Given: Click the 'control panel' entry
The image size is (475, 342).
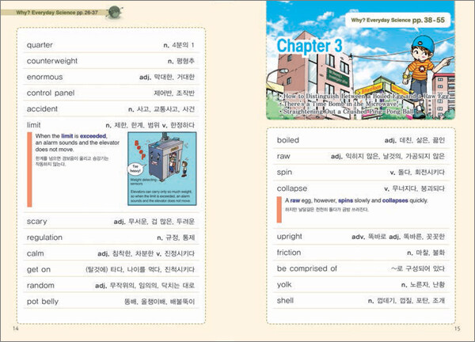Looking at the screenshot, I should coord(51,93).
